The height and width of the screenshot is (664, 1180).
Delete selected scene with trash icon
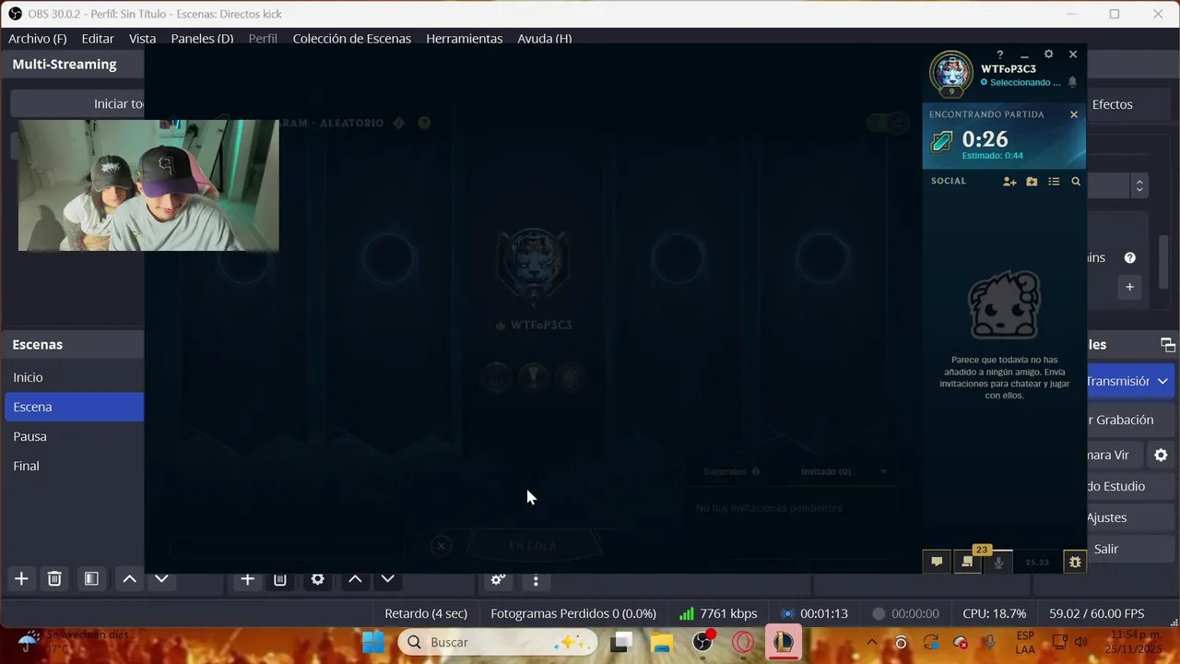point(54,579)
